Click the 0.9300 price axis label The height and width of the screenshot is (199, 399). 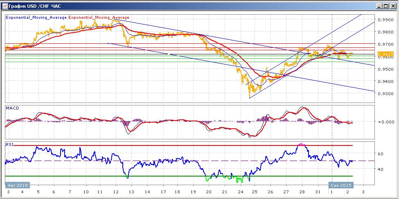pos(386,94)
